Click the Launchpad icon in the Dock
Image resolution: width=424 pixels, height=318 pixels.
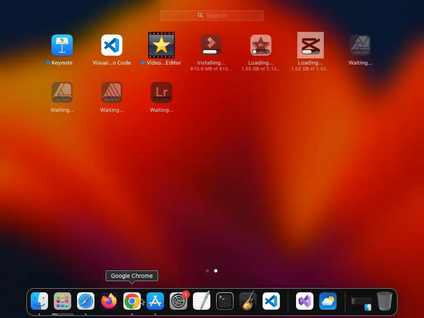point(63,301)
